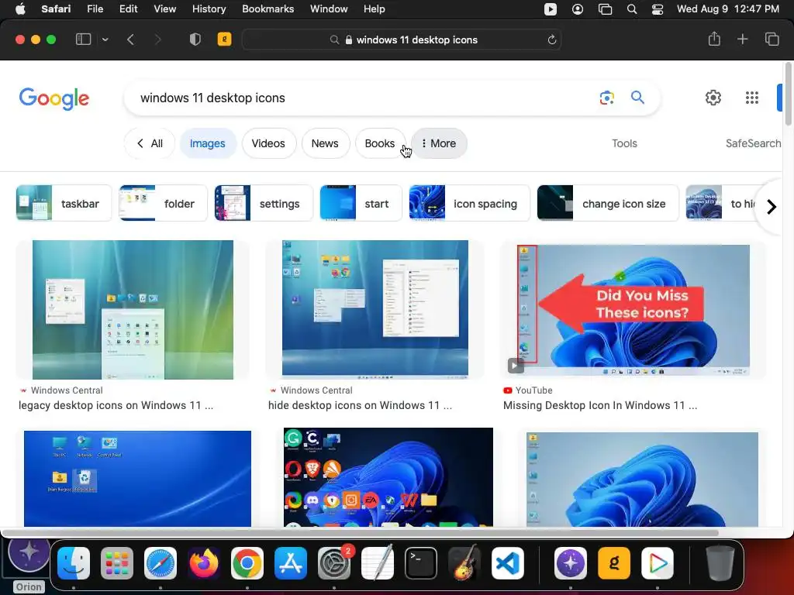Open the Trash in the Dock
This screenshot has height=595, width=794.
(x=720, y=563)
